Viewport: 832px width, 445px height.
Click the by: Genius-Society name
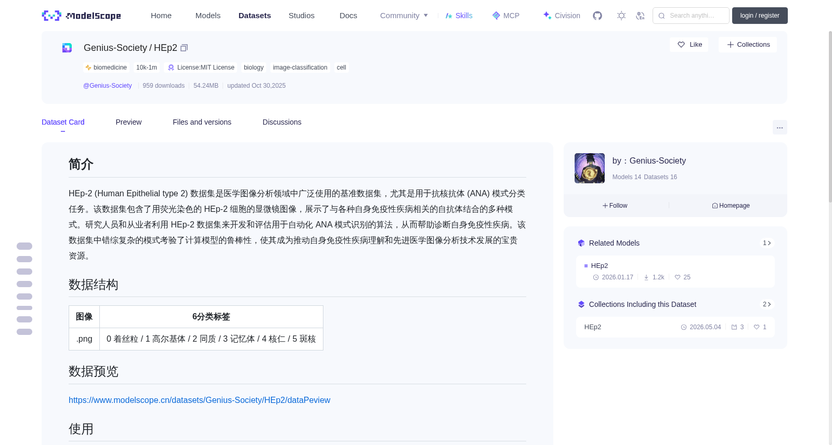[649, 161]
